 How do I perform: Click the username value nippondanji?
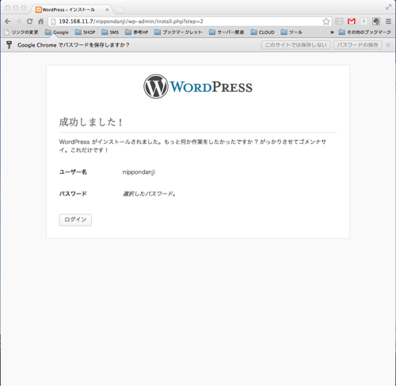(x=139, y=172)
